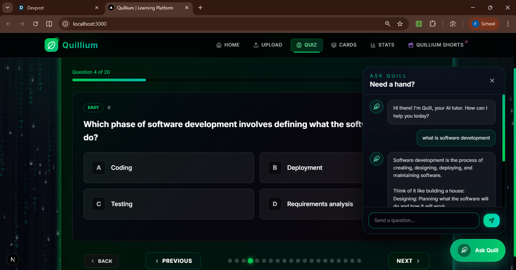This screenshot has height=270, width=516.
Task: Click the Back button
Action: point(101,261)
